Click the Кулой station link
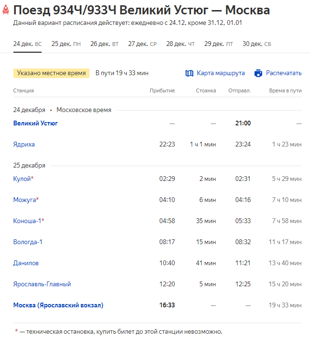This screenshot has height=338, width=310. point(22,179)
